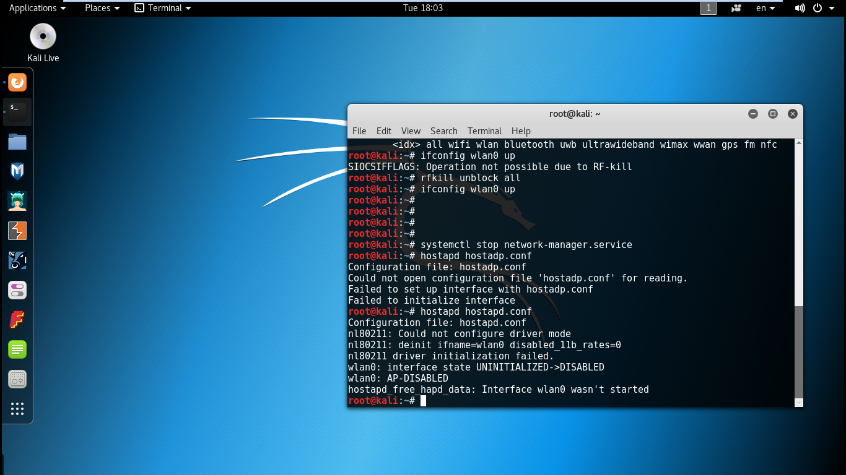The height and width of the screenshot is (475, 846).
Task: Click 'nl80211: Could not configure driver mode'
Action: tap(460, 334)
